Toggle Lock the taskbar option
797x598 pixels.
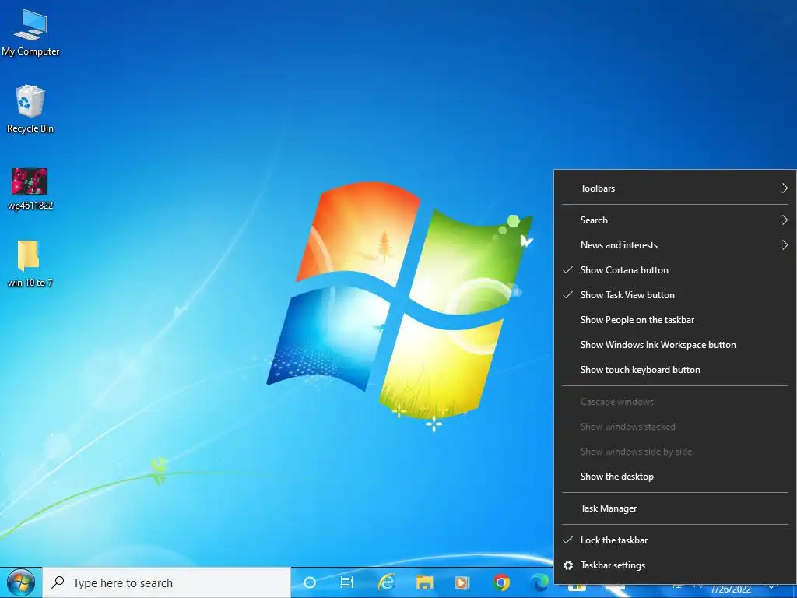675,540
